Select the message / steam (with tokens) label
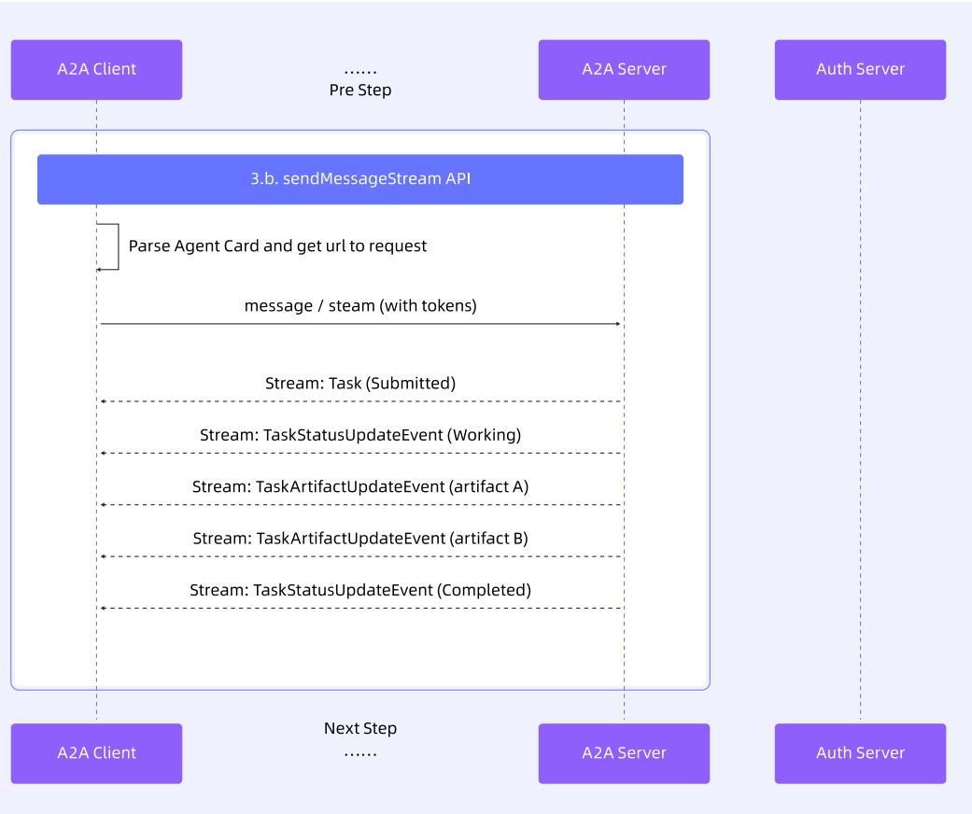Image resolution: width=972 pixels, height=814 pixels. 360,305
